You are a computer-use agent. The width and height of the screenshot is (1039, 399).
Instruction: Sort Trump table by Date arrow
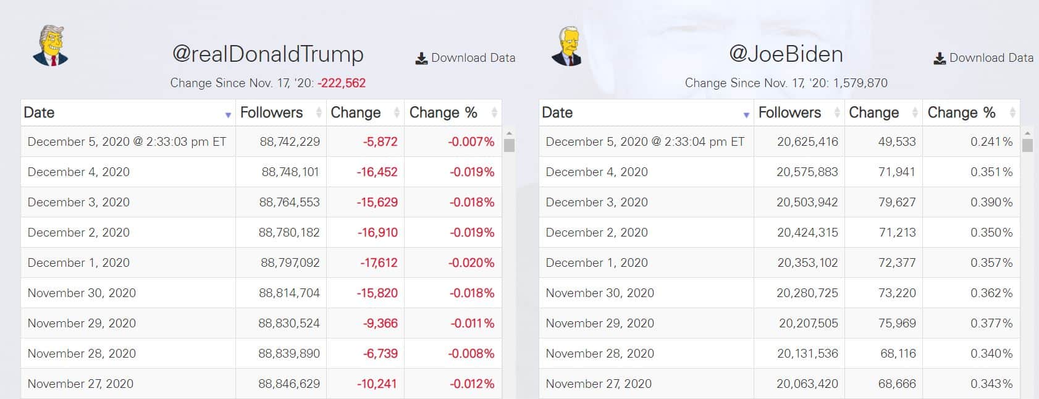(x=228, y=115)
